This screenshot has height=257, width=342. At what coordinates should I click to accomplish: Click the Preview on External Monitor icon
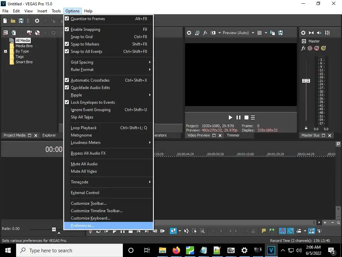[197, 33]
